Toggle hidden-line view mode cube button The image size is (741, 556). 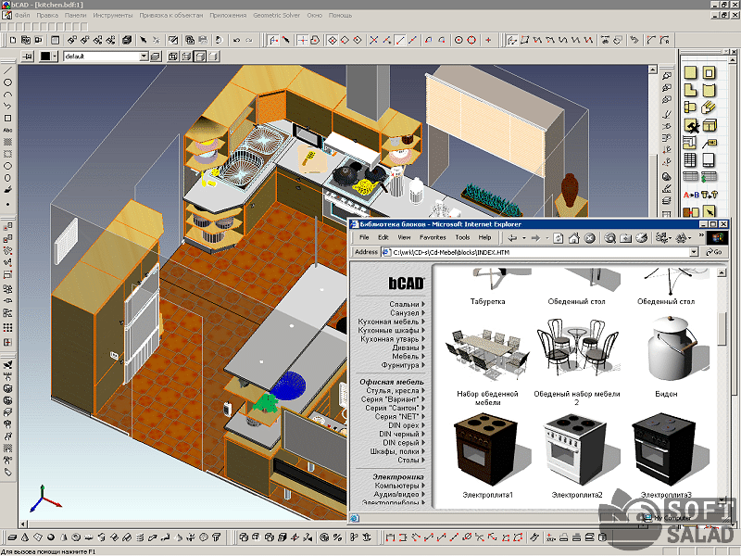[x=187, y=57]
